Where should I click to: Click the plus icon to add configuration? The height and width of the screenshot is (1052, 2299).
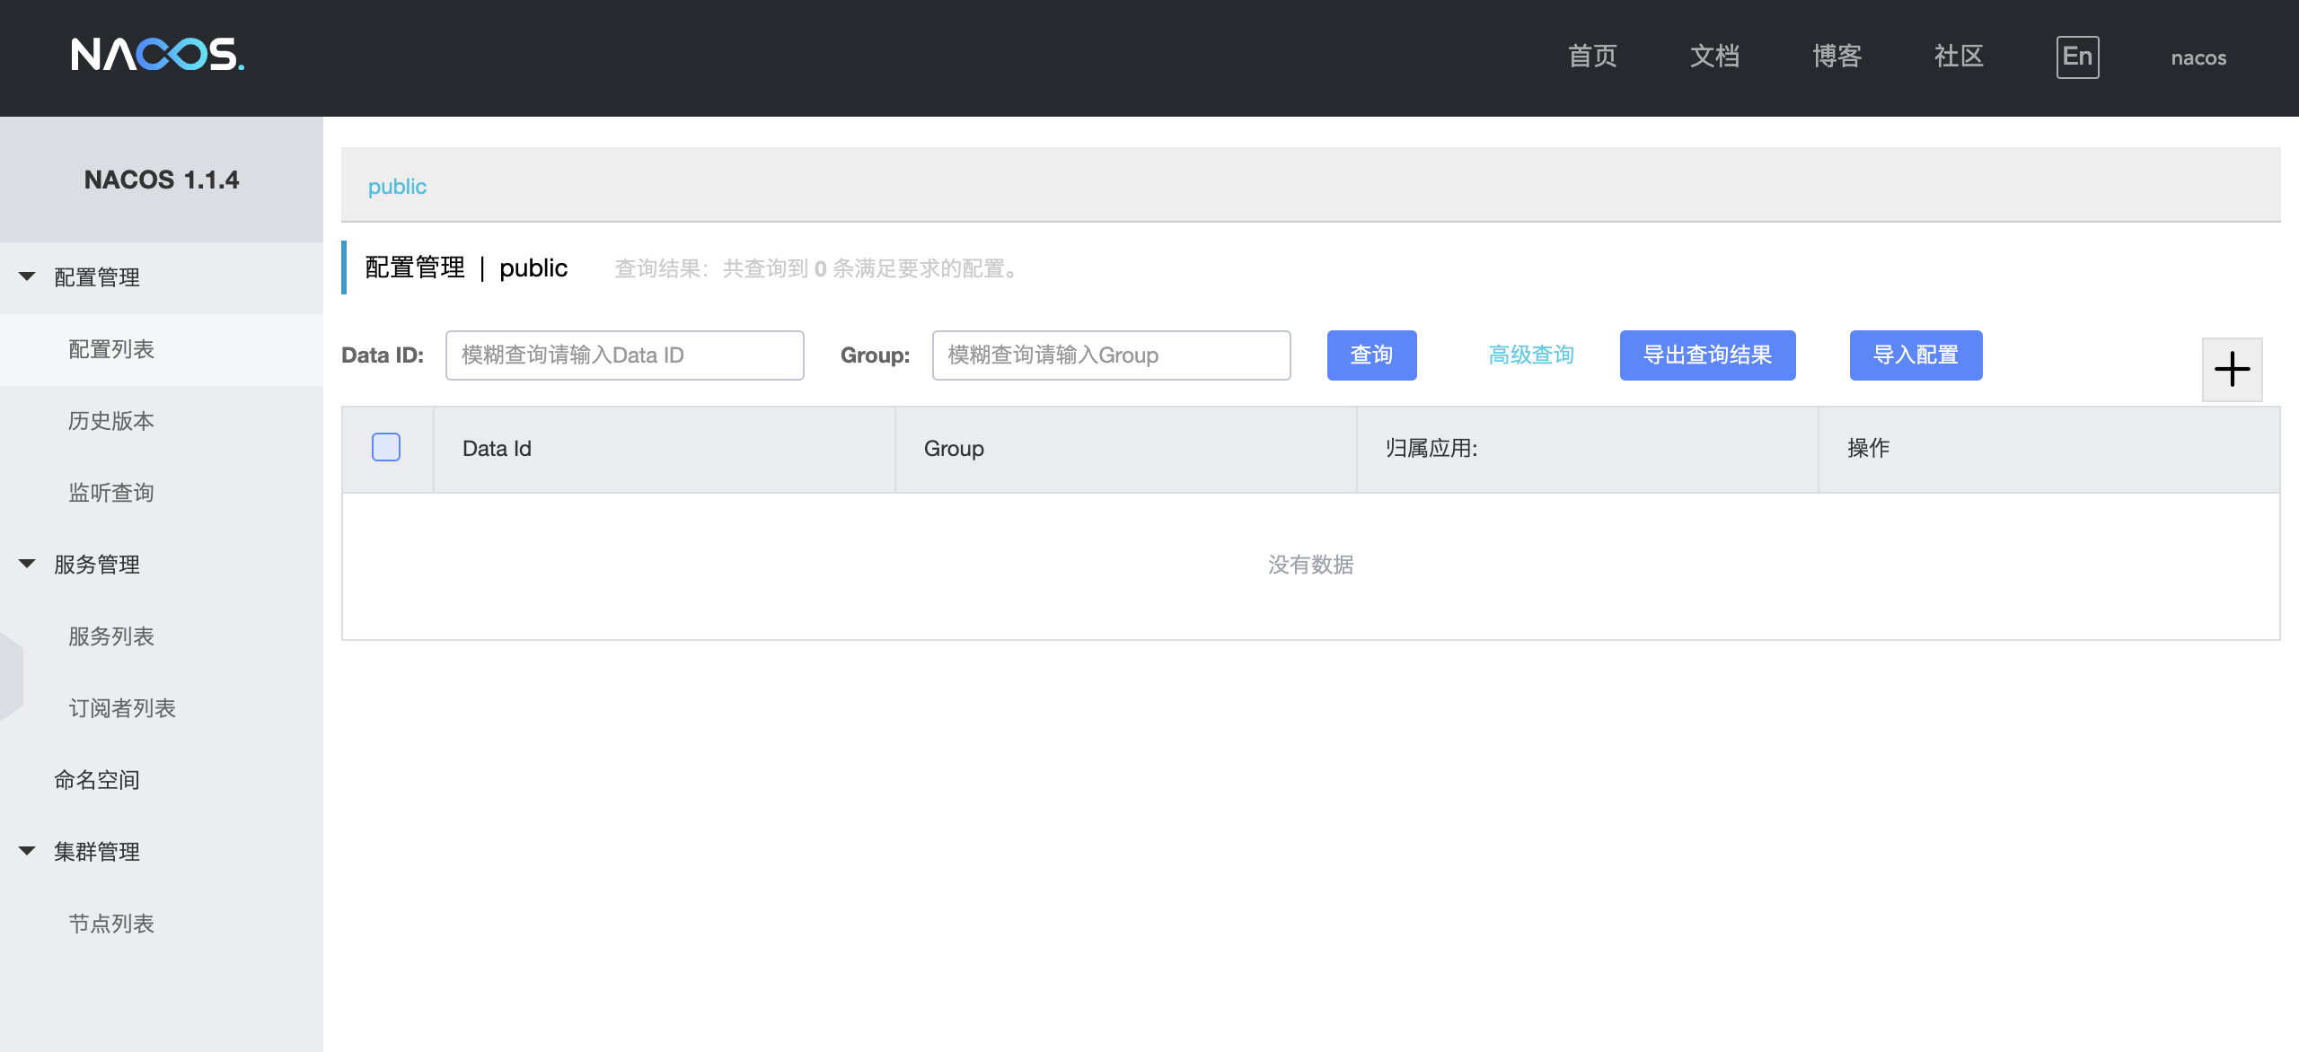(2232, 369)
